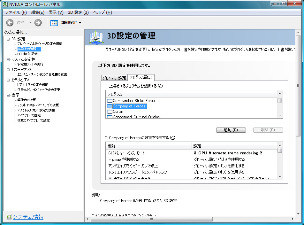Select 解像度の変更 in the task tree

[27, 100]
